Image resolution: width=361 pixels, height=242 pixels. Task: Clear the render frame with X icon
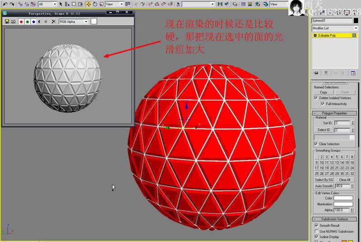pyautogui.click(x=53, y=21)
